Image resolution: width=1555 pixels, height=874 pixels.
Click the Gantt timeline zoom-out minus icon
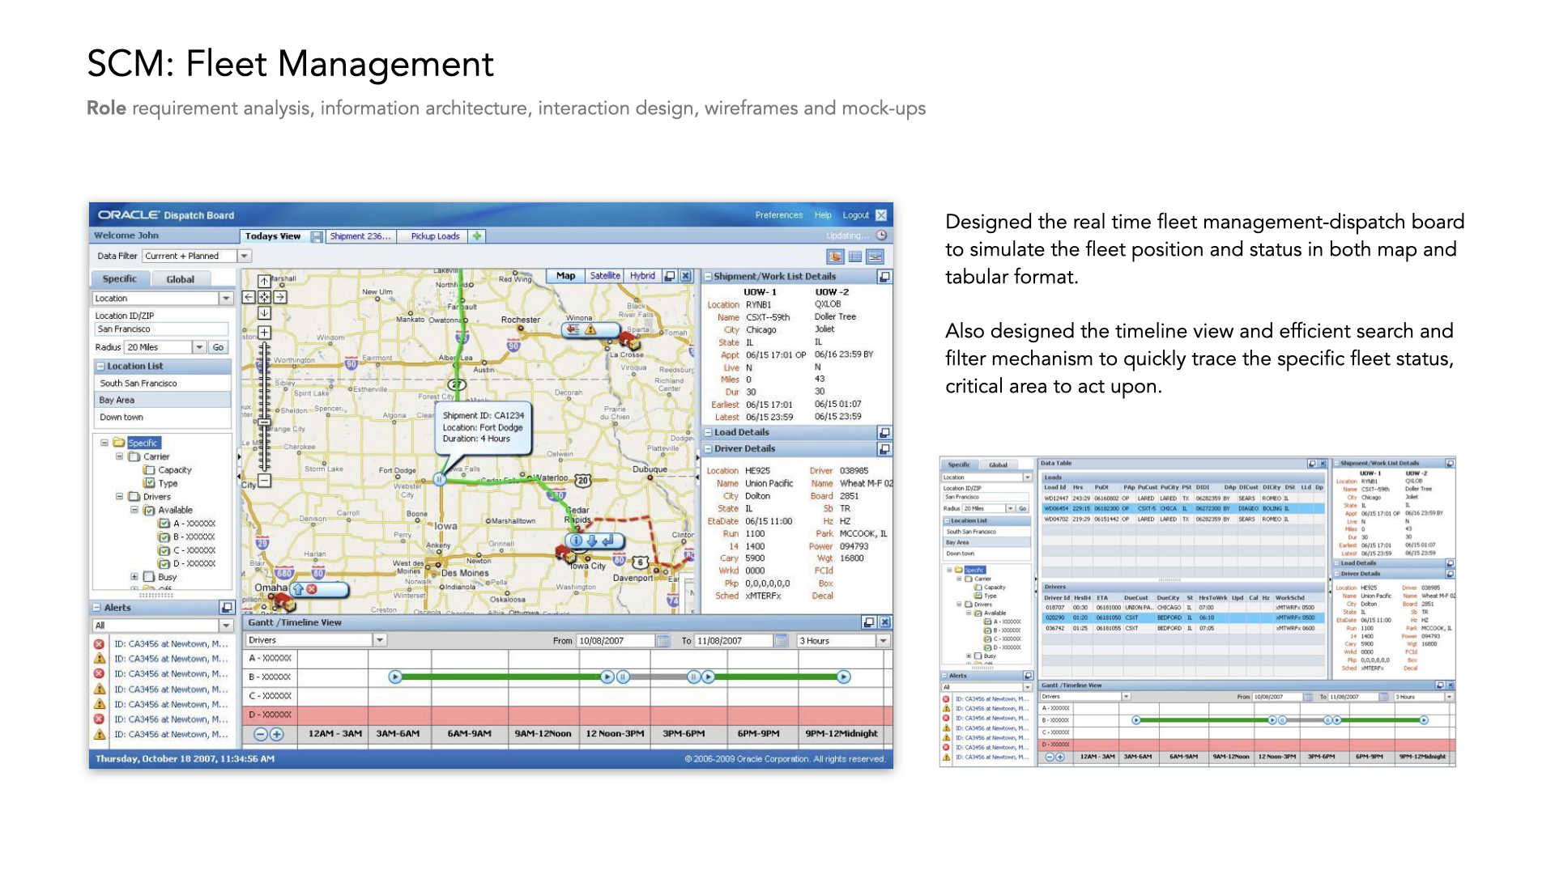pyautogui.click(x=261, y=734)
